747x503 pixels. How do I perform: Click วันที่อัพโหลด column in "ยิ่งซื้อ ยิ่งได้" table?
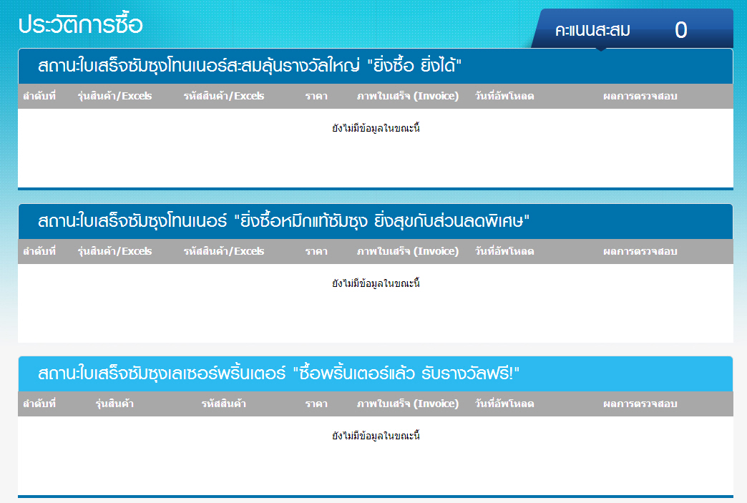coord(504,96)
